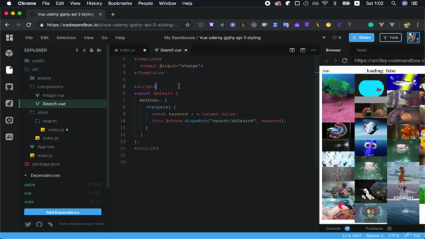Fork the sandbox
The height and width of the screenshot is (239, 425).
390,38
